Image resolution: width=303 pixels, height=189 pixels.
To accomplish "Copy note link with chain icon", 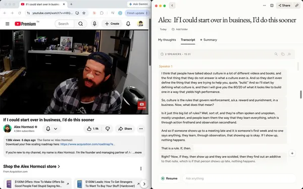I will pyautogui.click(x=297, y=6).
